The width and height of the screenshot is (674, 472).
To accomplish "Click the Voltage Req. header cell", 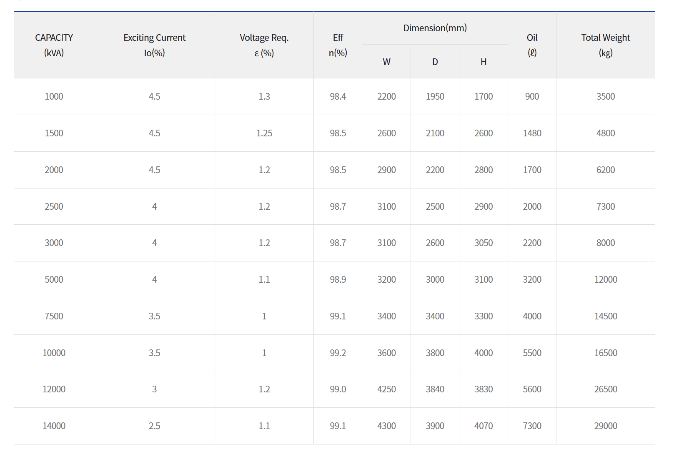I will point(264,45).
